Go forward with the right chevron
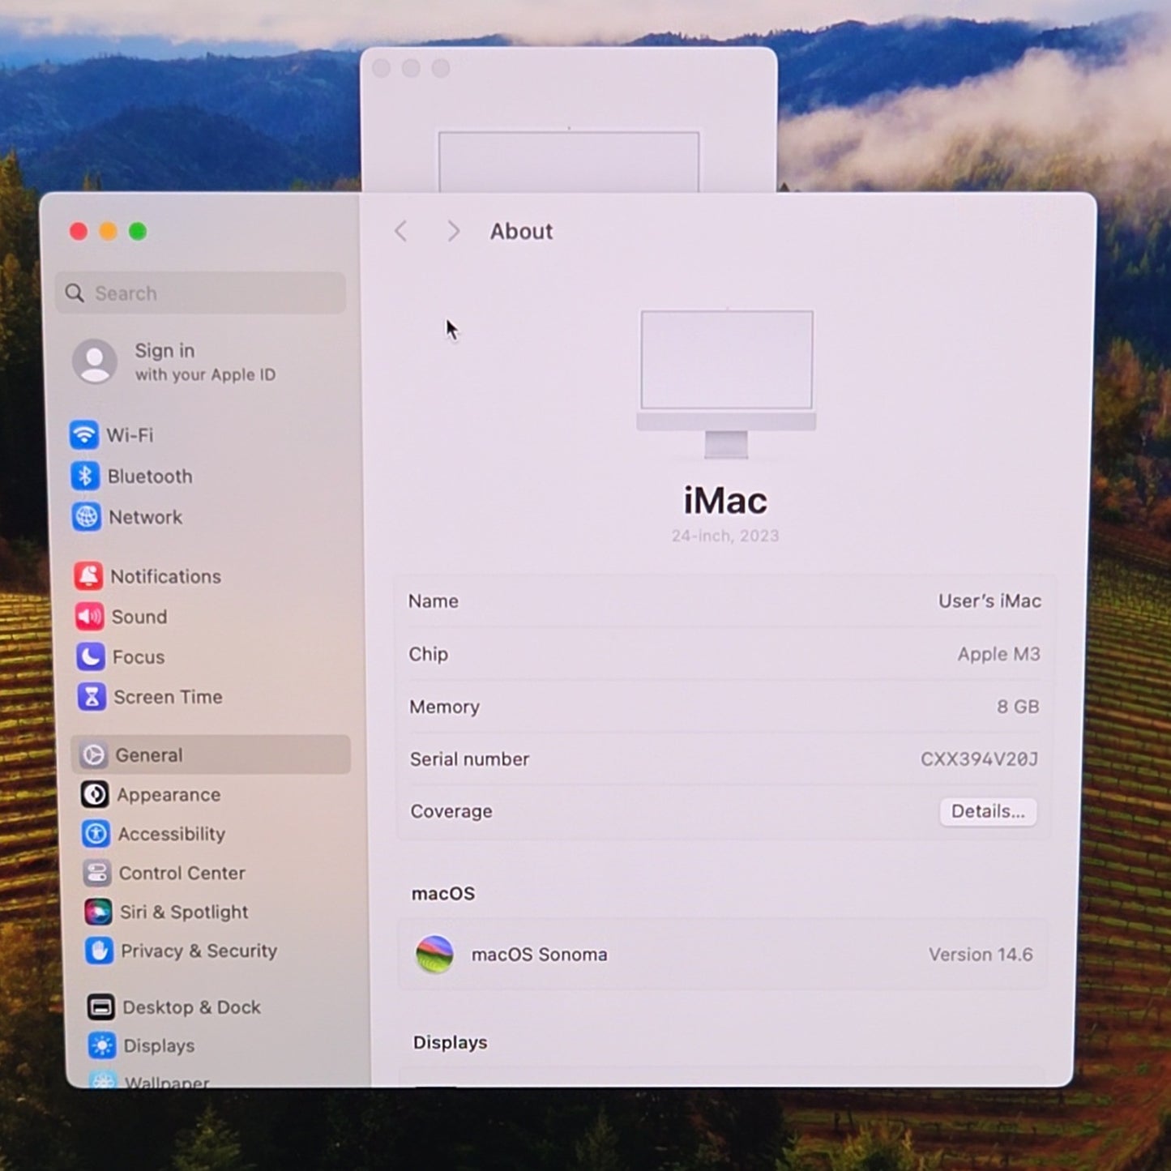The width and height of the screenshot is (1171, 1171). (453, 232)
